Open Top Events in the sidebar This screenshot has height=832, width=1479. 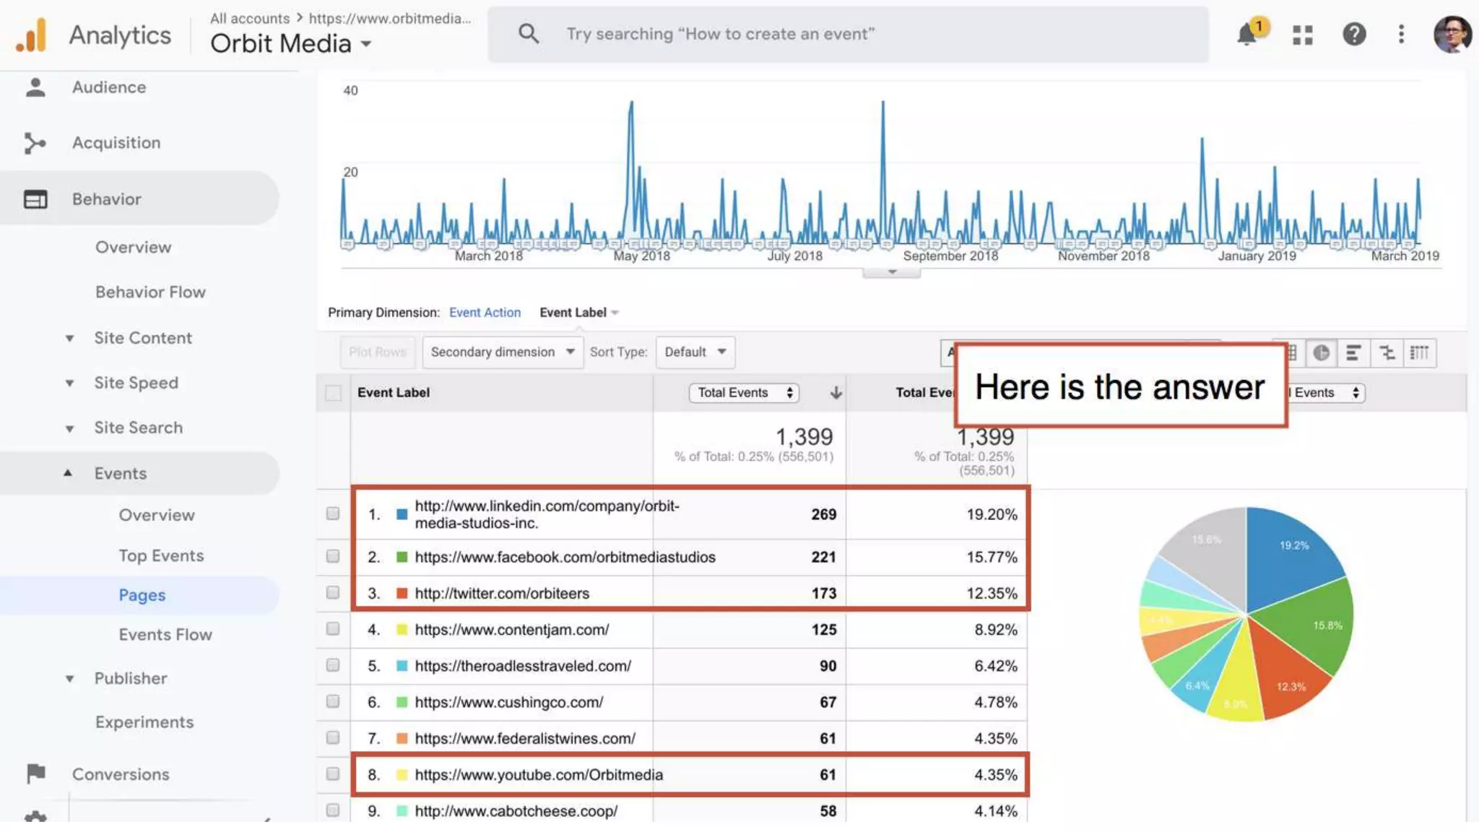coord(161,555)
